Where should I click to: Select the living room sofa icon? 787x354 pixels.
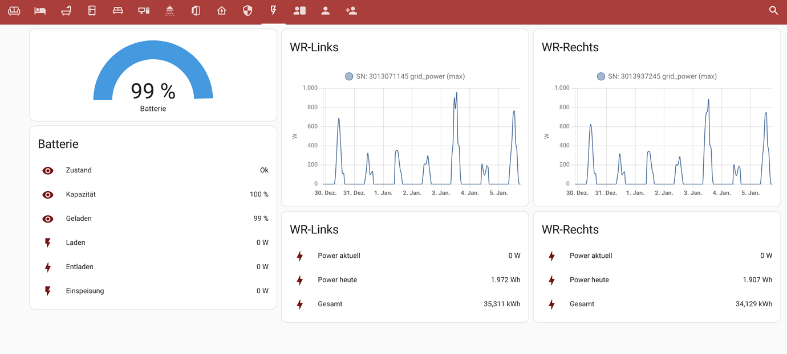(x=14, y=10)
